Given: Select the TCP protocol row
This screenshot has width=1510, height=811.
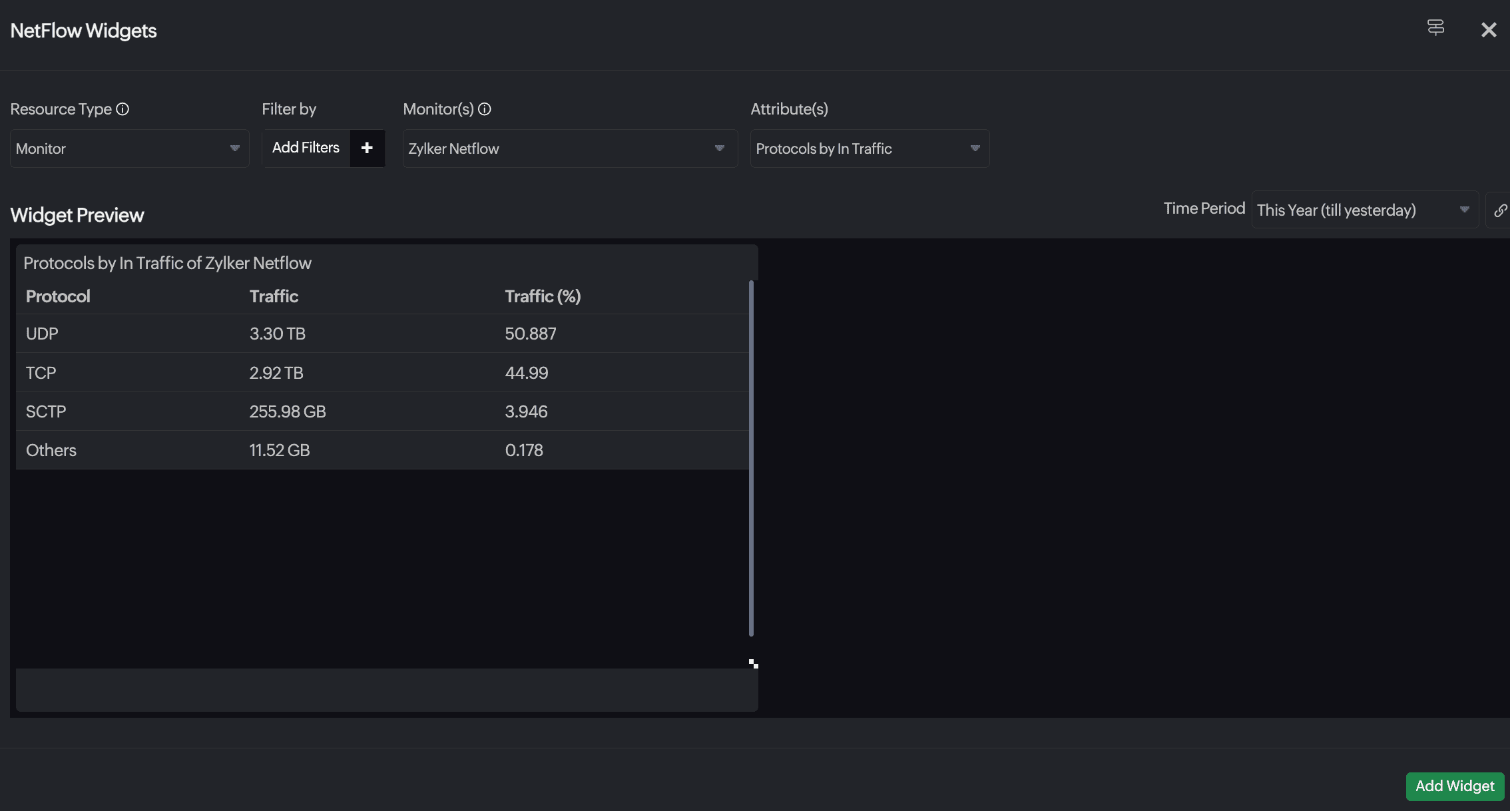Looking at the screenshot, I should pyautogui.click(x=382, y=373).
